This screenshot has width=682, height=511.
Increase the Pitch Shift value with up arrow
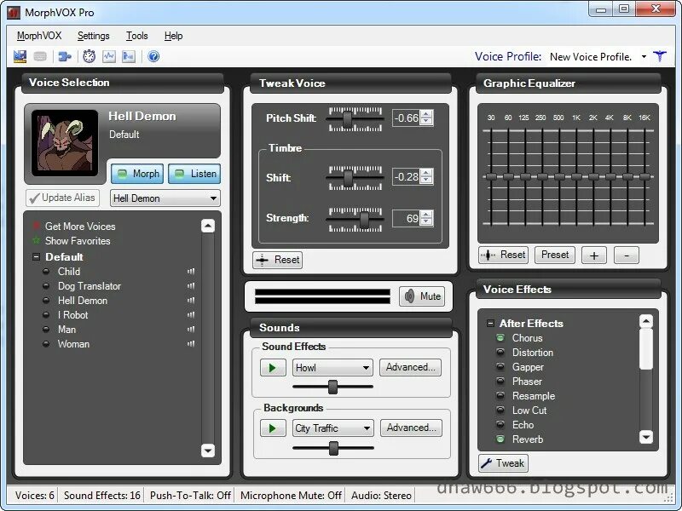click(x=427, y=114)
